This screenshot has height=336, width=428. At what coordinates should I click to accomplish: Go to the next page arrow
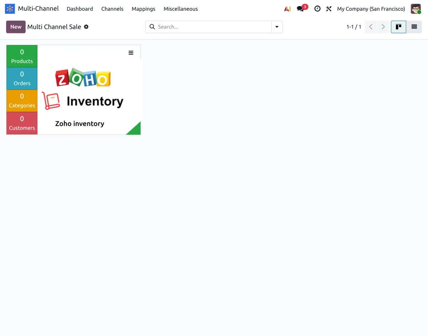(x=383, y=27)
